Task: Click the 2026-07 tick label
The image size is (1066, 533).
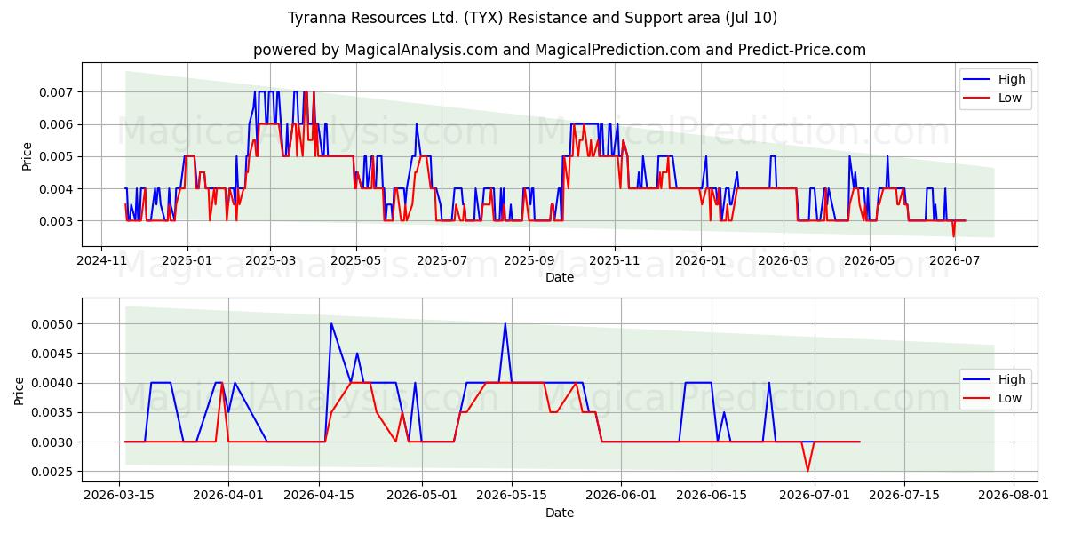Action: pos(956,260)
